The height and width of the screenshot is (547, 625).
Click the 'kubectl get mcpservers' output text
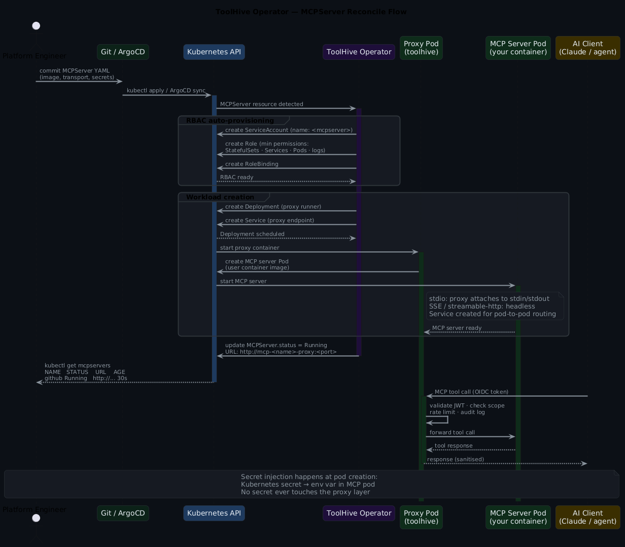(x=86, y=372)
